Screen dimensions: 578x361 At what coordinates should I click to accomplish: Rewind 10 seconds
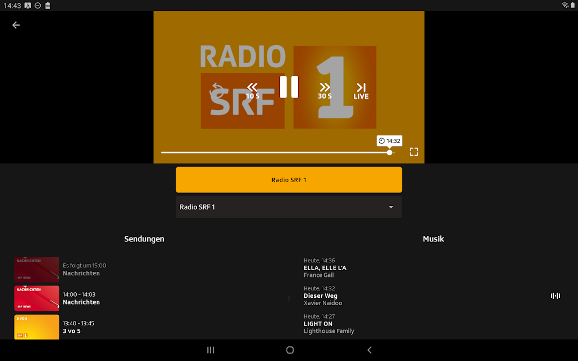point(252,91)
